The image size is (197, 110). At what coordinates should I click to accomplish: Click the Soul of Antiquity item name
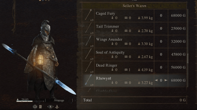click(110, 52)
